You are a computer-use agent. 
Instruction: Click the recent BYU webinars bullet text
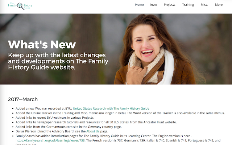point(55,118)
